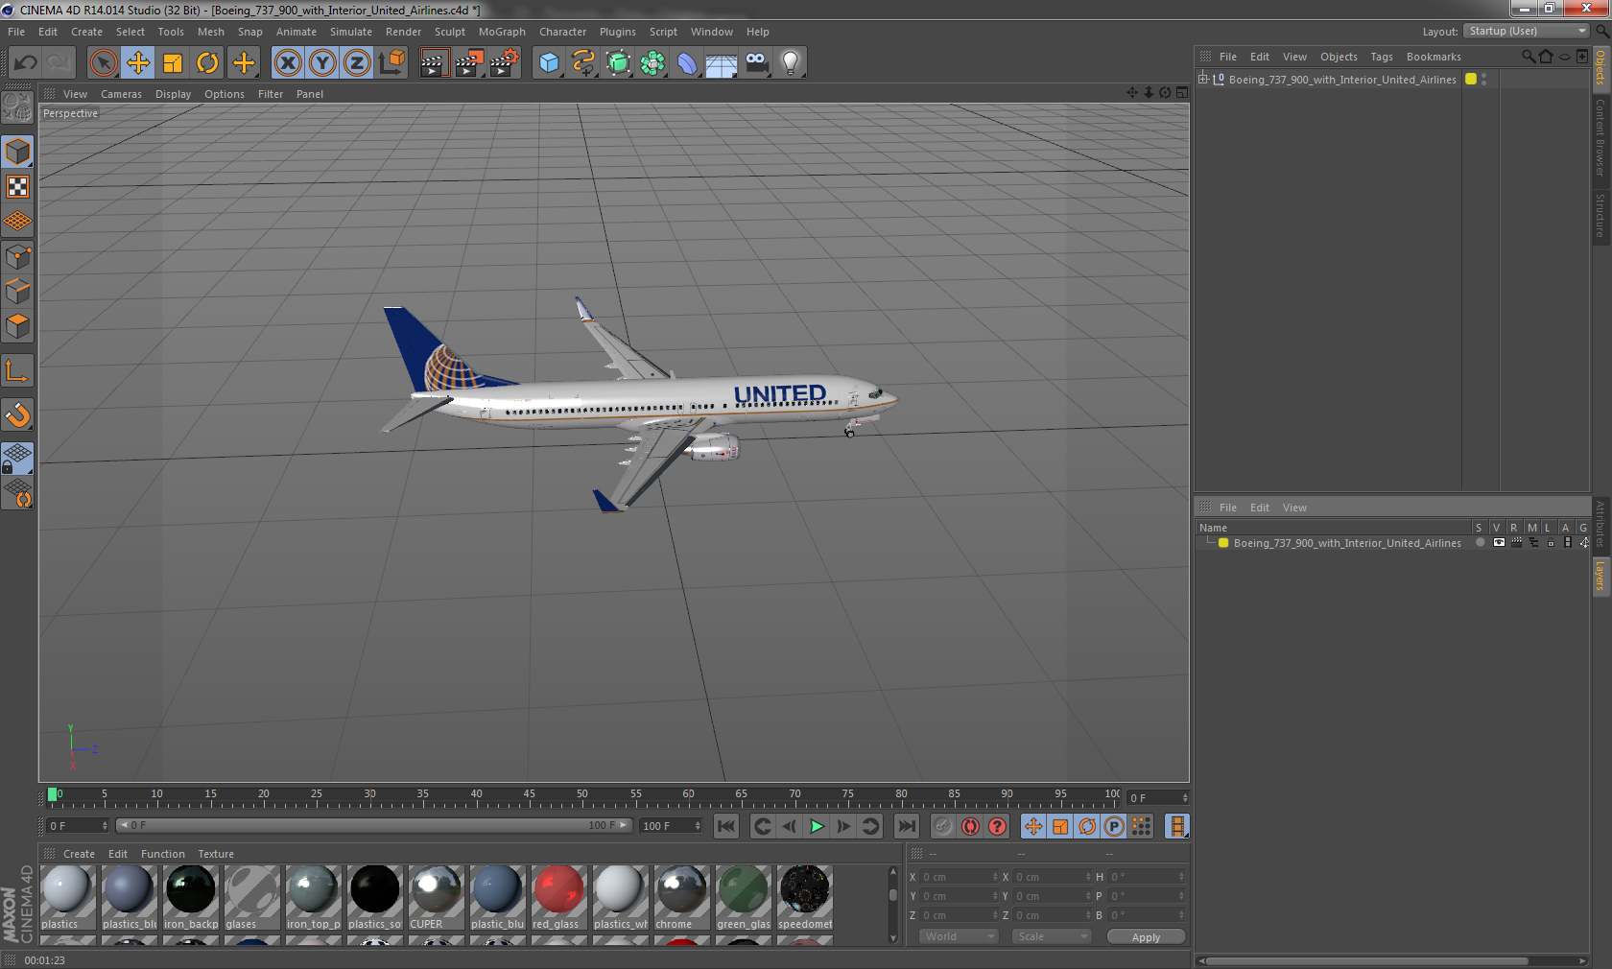Switch to Model mode
This screenshot has height=969, width=1612.
[17, 152]
